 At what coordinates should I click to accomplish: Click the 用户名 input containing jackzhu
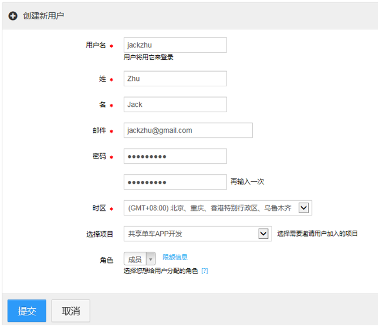click(175, 45)
